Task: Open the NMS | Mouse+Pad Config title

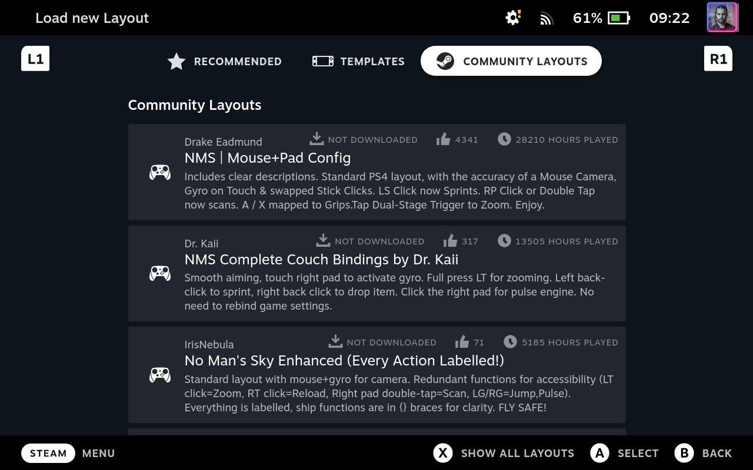Action: pyautogui.click(x=268, y=157)
